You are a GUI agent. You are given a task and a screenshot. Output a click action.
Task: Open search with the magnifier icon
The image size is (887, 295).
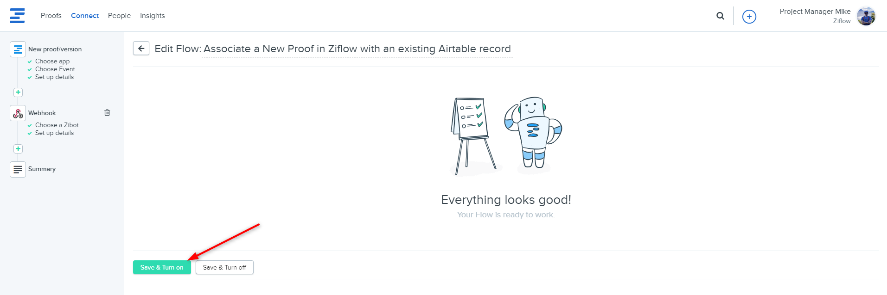(720, 16)
